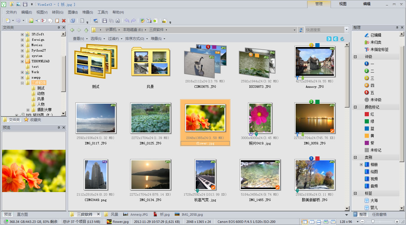Click the printer icon in toolbar

pyautogui.click(x=118, y=21)
